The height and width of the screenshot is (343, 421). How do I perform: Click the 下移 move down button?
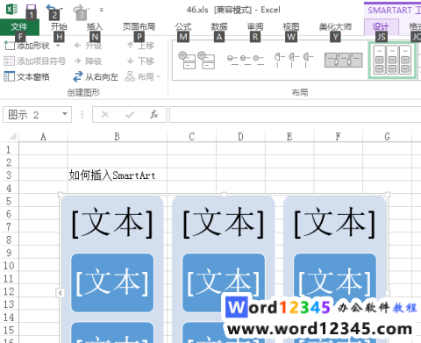(x=140, y=61)
